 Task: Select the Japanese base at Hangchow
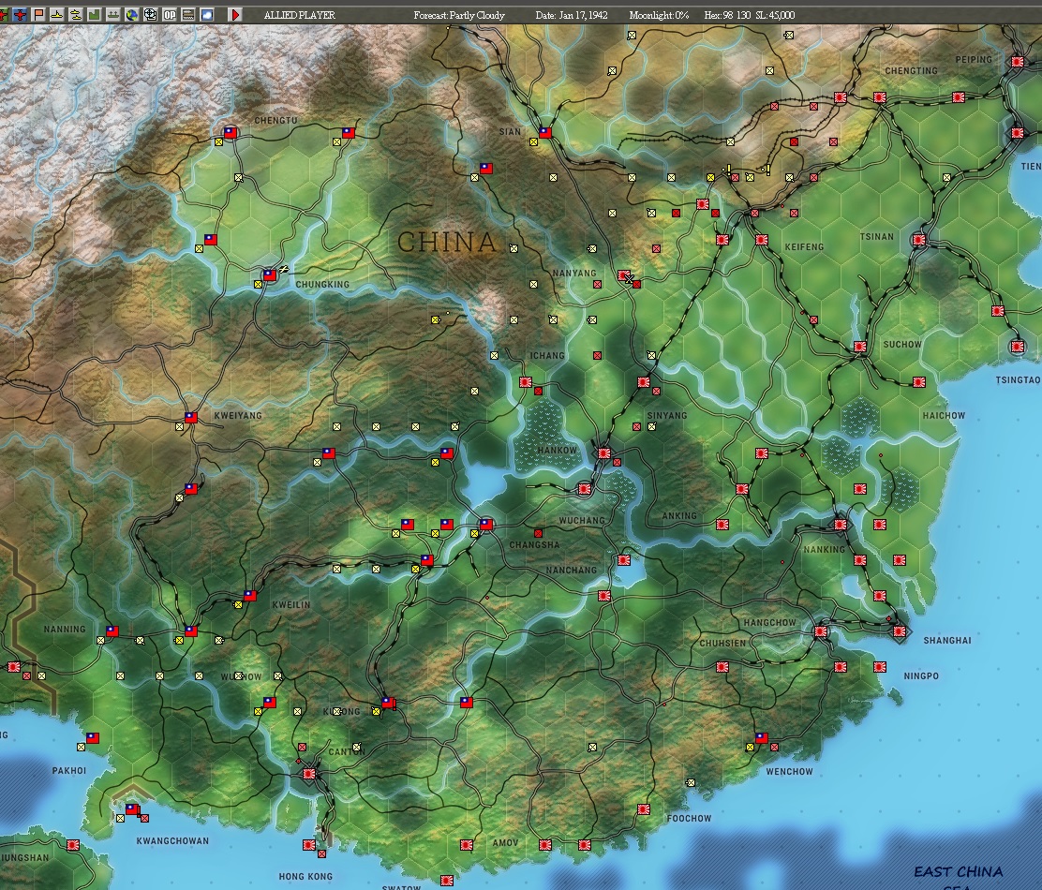(x=821, y=631)
